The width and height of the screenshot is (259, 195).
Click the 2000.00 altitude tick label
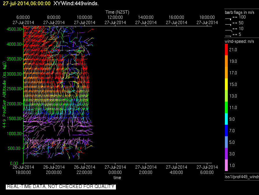[14, 104]
